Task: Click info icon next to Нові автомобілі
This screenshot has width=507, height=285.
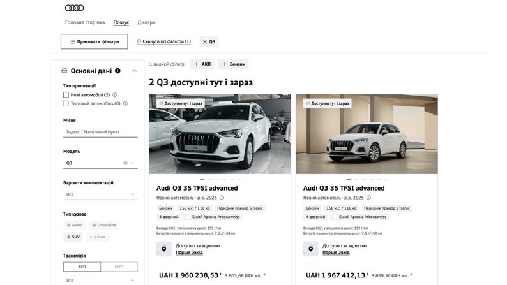Action: point(115,95)
